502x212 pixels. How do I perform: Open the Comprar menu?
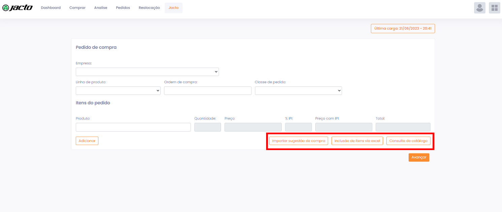(x=77, y=8)
